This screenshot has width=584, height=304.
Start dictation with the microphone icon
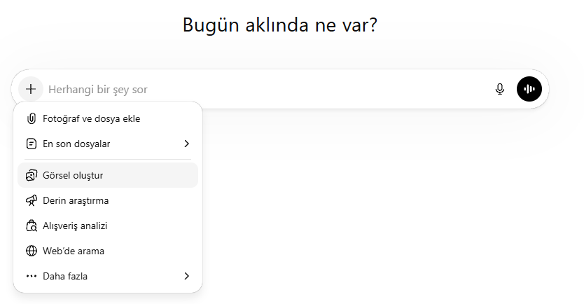[500, 89]
